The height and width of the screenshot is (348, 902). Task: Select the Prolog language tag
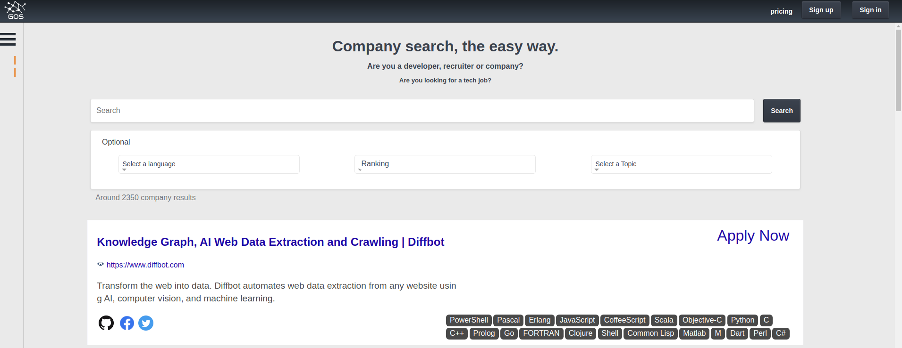(484, 333)
